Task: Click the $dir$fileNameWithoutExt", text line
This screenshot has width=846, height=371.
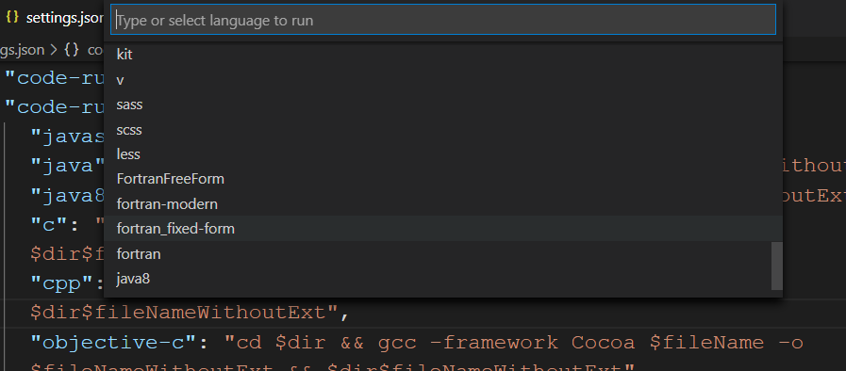Action: click(191, 313)
